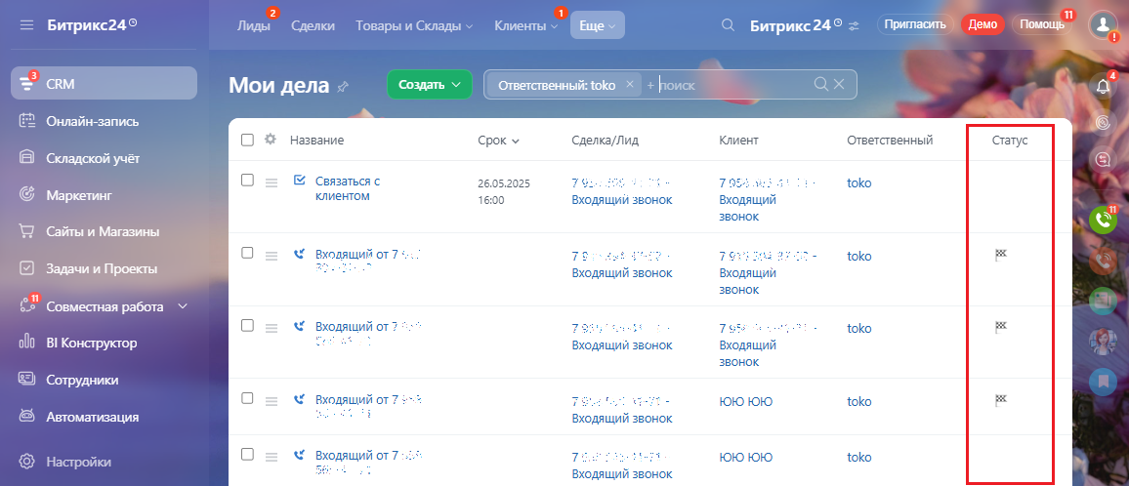Click the green news feed icon in right panel
The image size is (1129, 486).
(x=1103, y=300)
